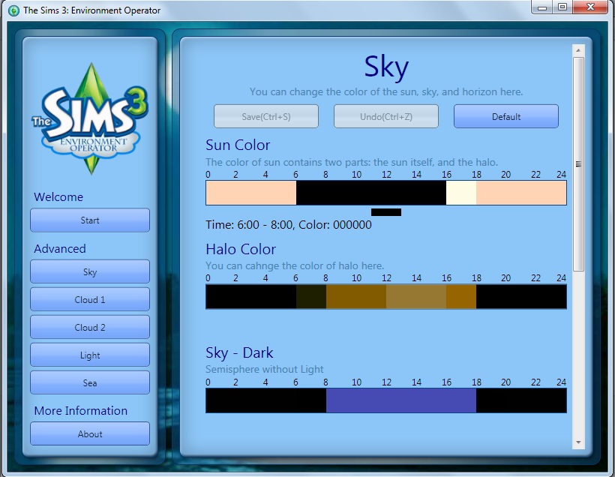The height and width of the screenshot is (477, 615).
Task: Click 'You can cahnge the color of halo here.'
Action: pos(295,265)
